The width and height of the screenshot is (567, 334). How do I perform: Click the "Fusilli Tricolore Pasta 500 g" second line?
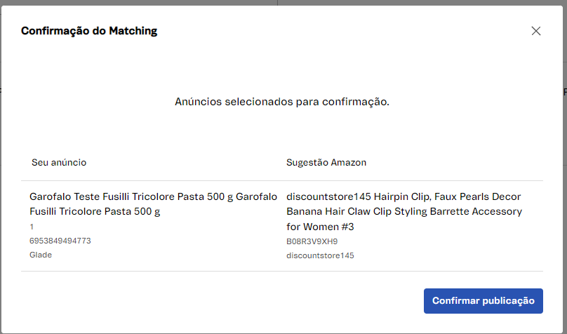coord(95,211)
